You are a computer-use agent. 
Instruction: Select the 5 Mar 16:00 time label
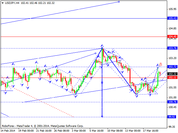tap(97, 130)
